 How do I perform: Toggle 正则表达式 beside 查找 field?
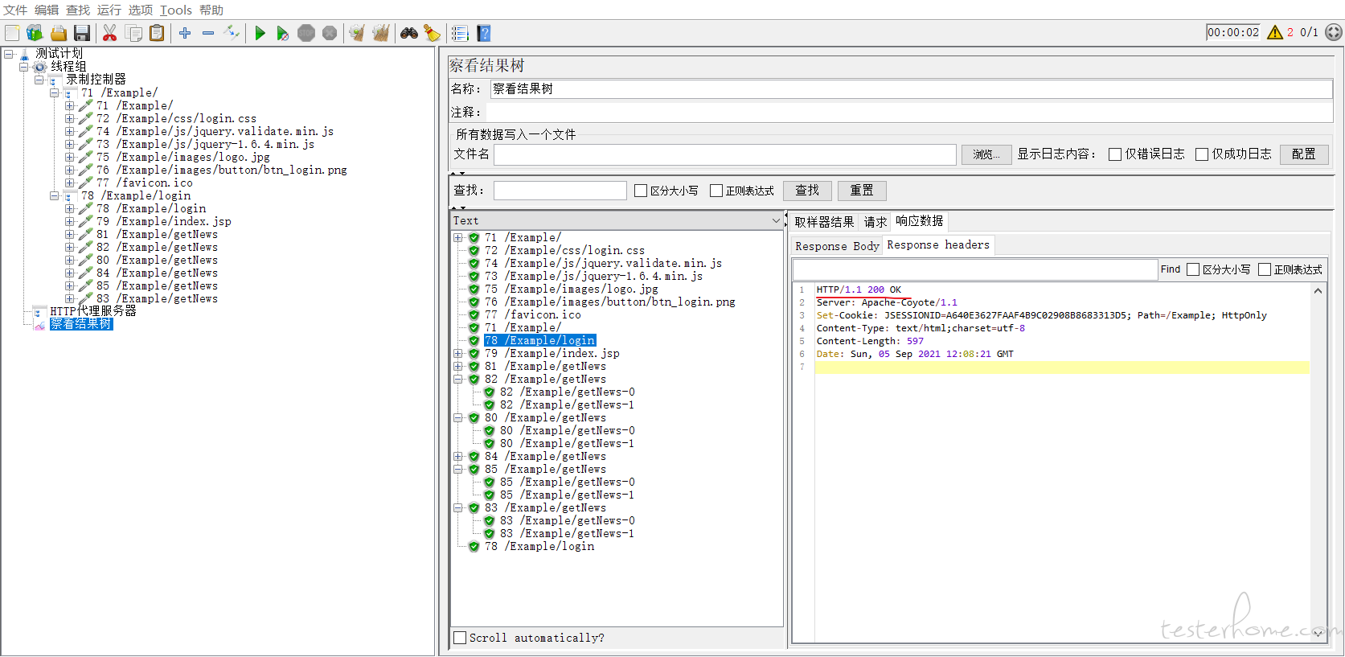(x=716, y=191)
